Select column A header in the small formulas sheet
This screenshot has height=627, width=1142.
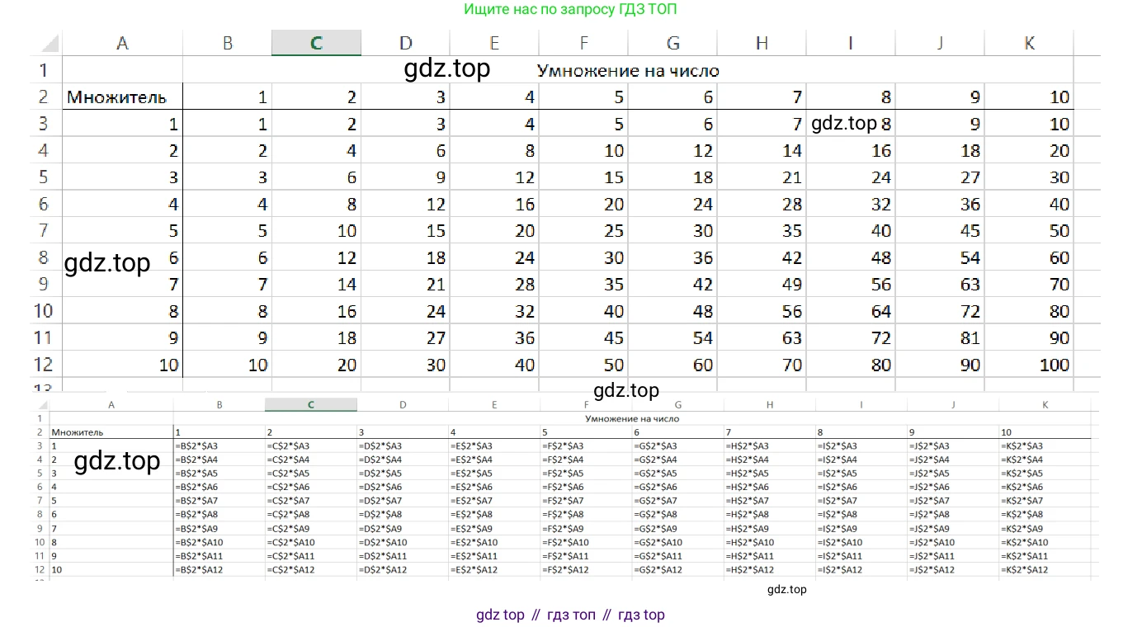click(x=111, y=405)
